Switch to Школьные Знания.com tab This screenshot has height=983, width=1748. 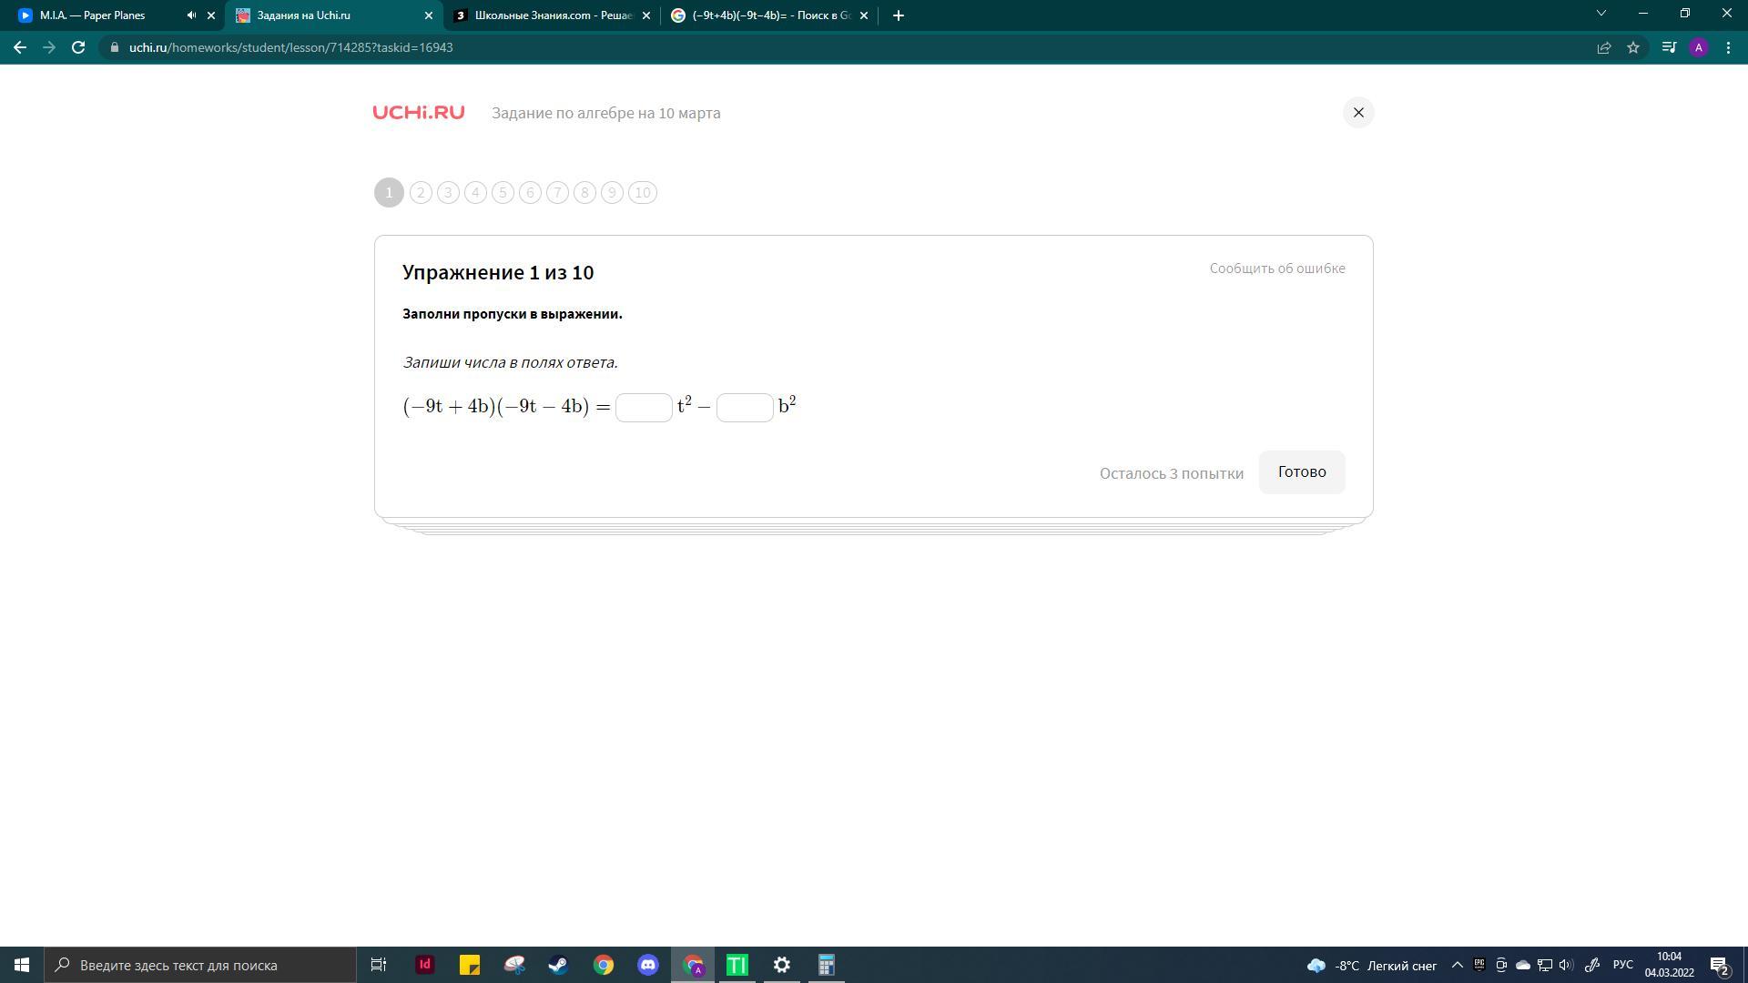point(552,15)
